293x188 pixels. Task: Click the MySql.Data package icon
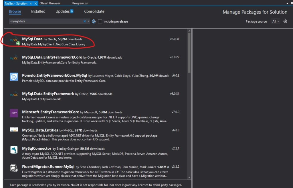(14, 40)
